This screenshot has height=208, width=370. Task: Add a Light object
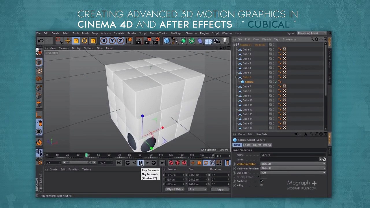coord(225,41)
